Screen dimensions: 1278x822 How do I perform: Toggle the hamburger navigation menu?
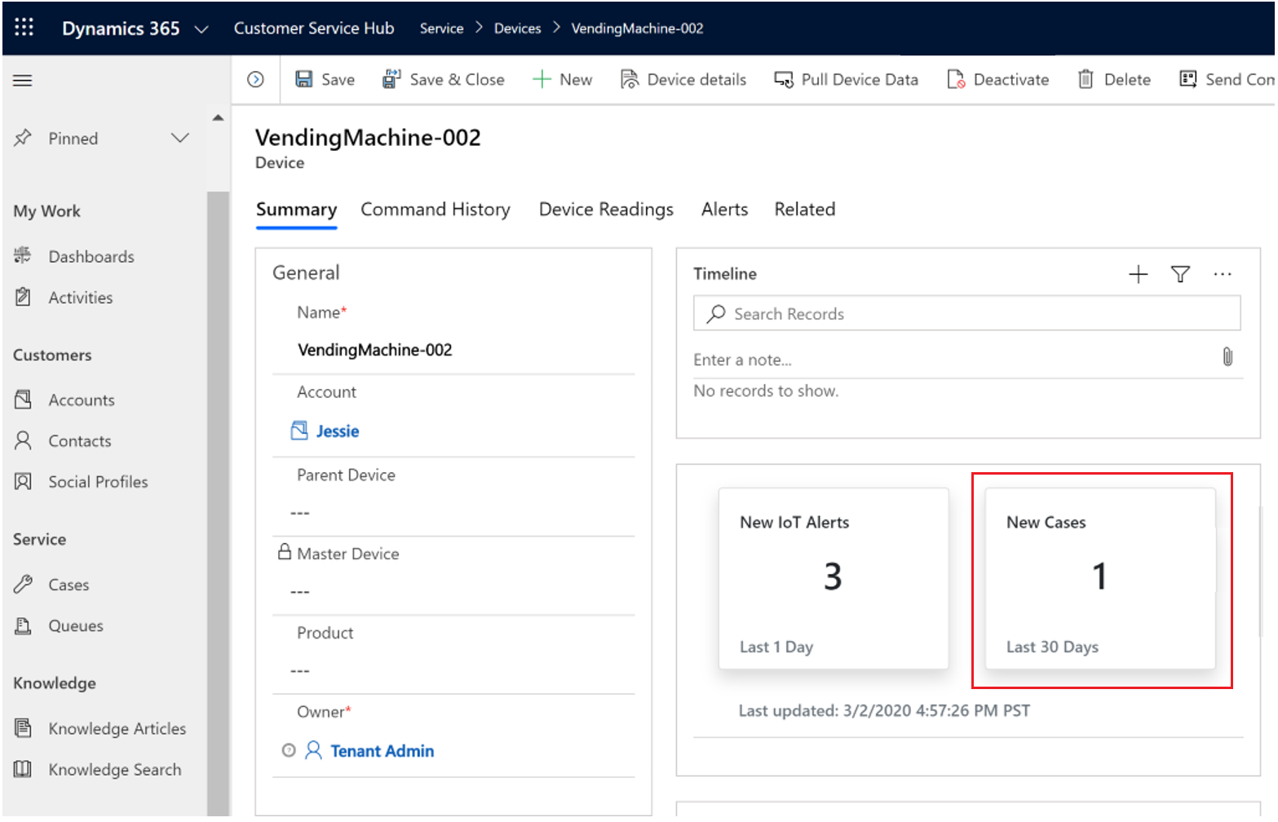click(23, 80)
